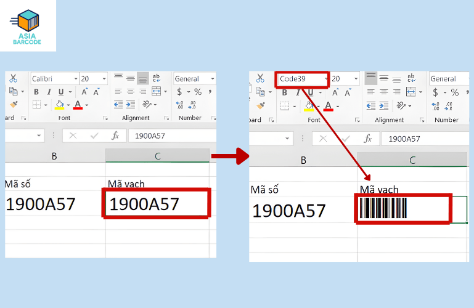Expand Borders dropdown arrow, left screenshot

pos(46,105)
